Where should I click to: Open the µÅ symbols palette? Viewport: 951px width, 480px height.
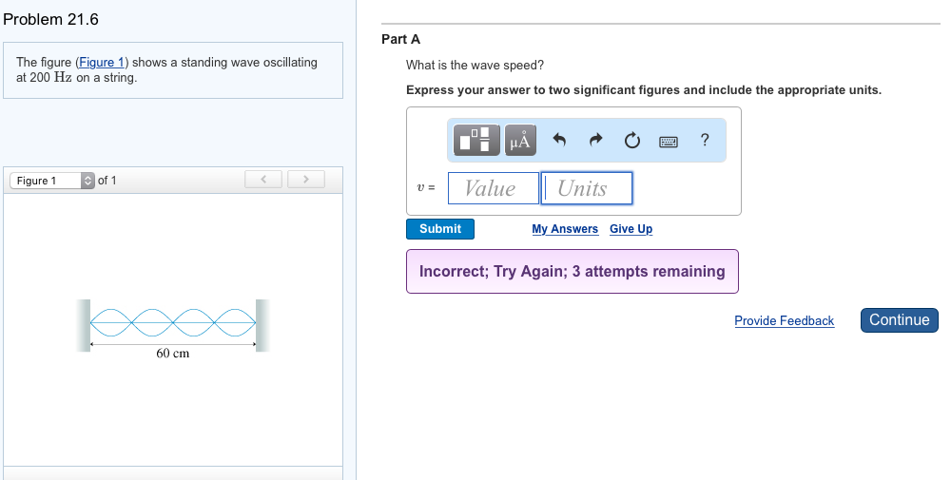520,140
